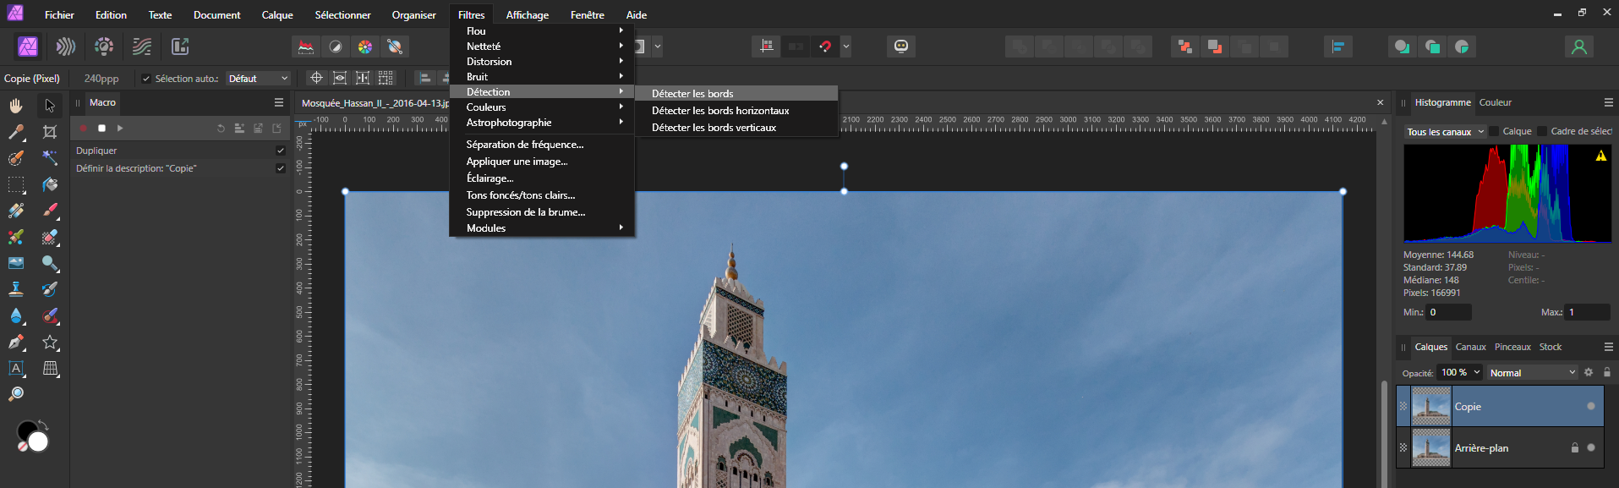Viewport: 1619px width, 488px height.
Task: Hide the Copie layer using its visibility dot
Action: pos(1590,407)
